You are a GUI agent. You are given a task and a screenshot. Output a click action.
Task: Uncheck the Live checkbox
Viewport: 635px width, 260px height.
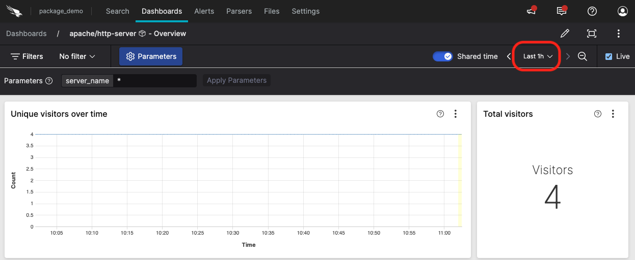(608, 56)
